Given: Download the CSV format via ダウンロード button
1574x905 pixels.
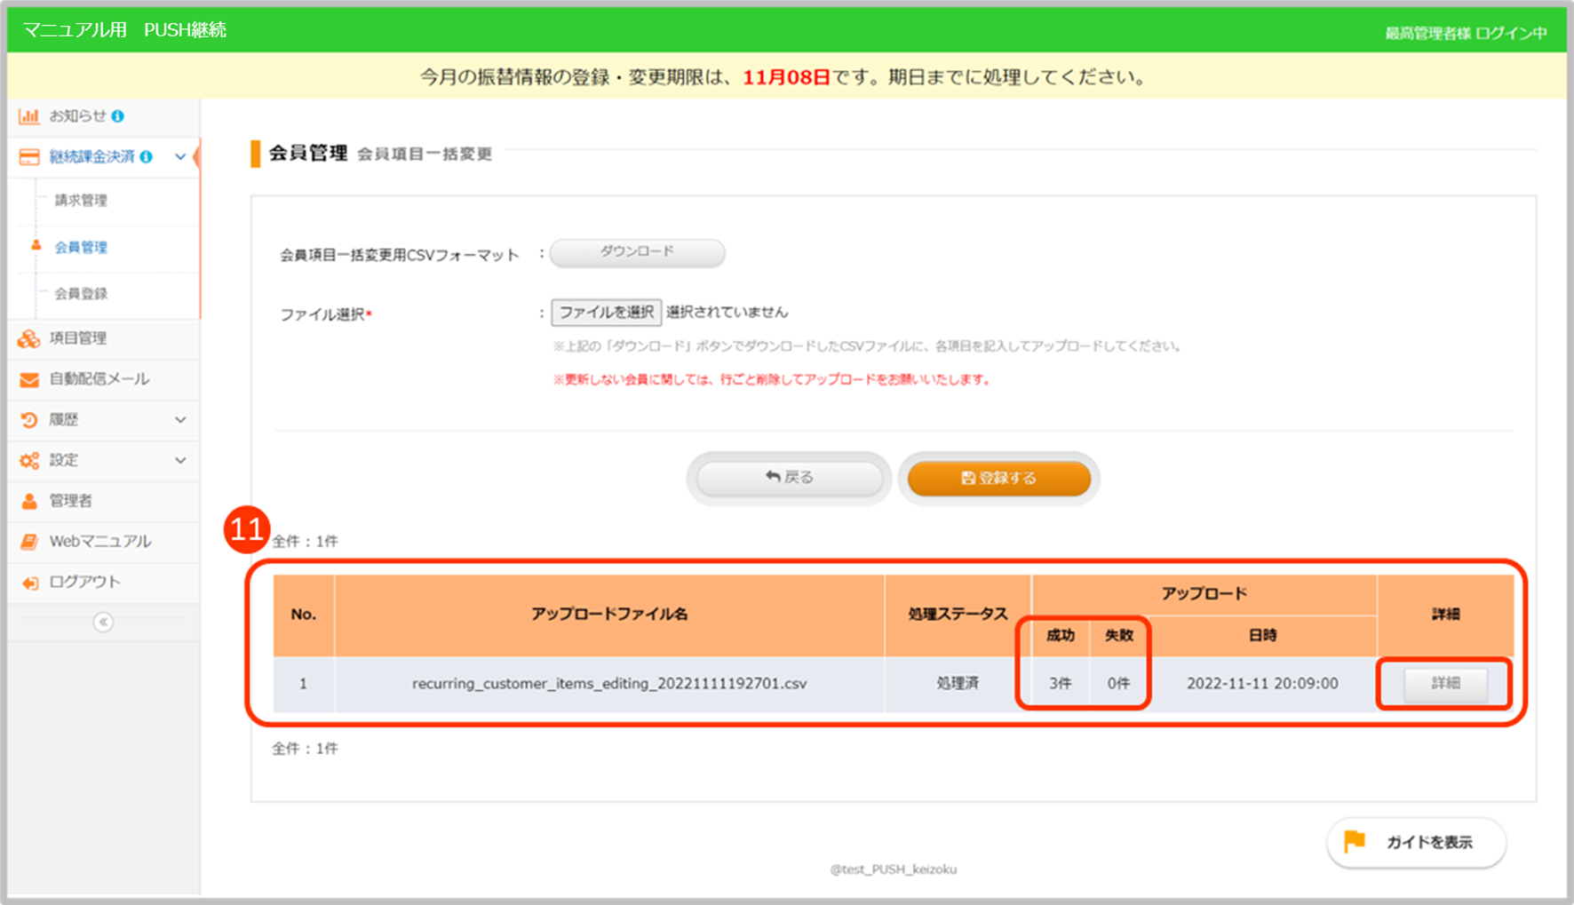Looking at the screenshot, I should [x=637, y=252].
